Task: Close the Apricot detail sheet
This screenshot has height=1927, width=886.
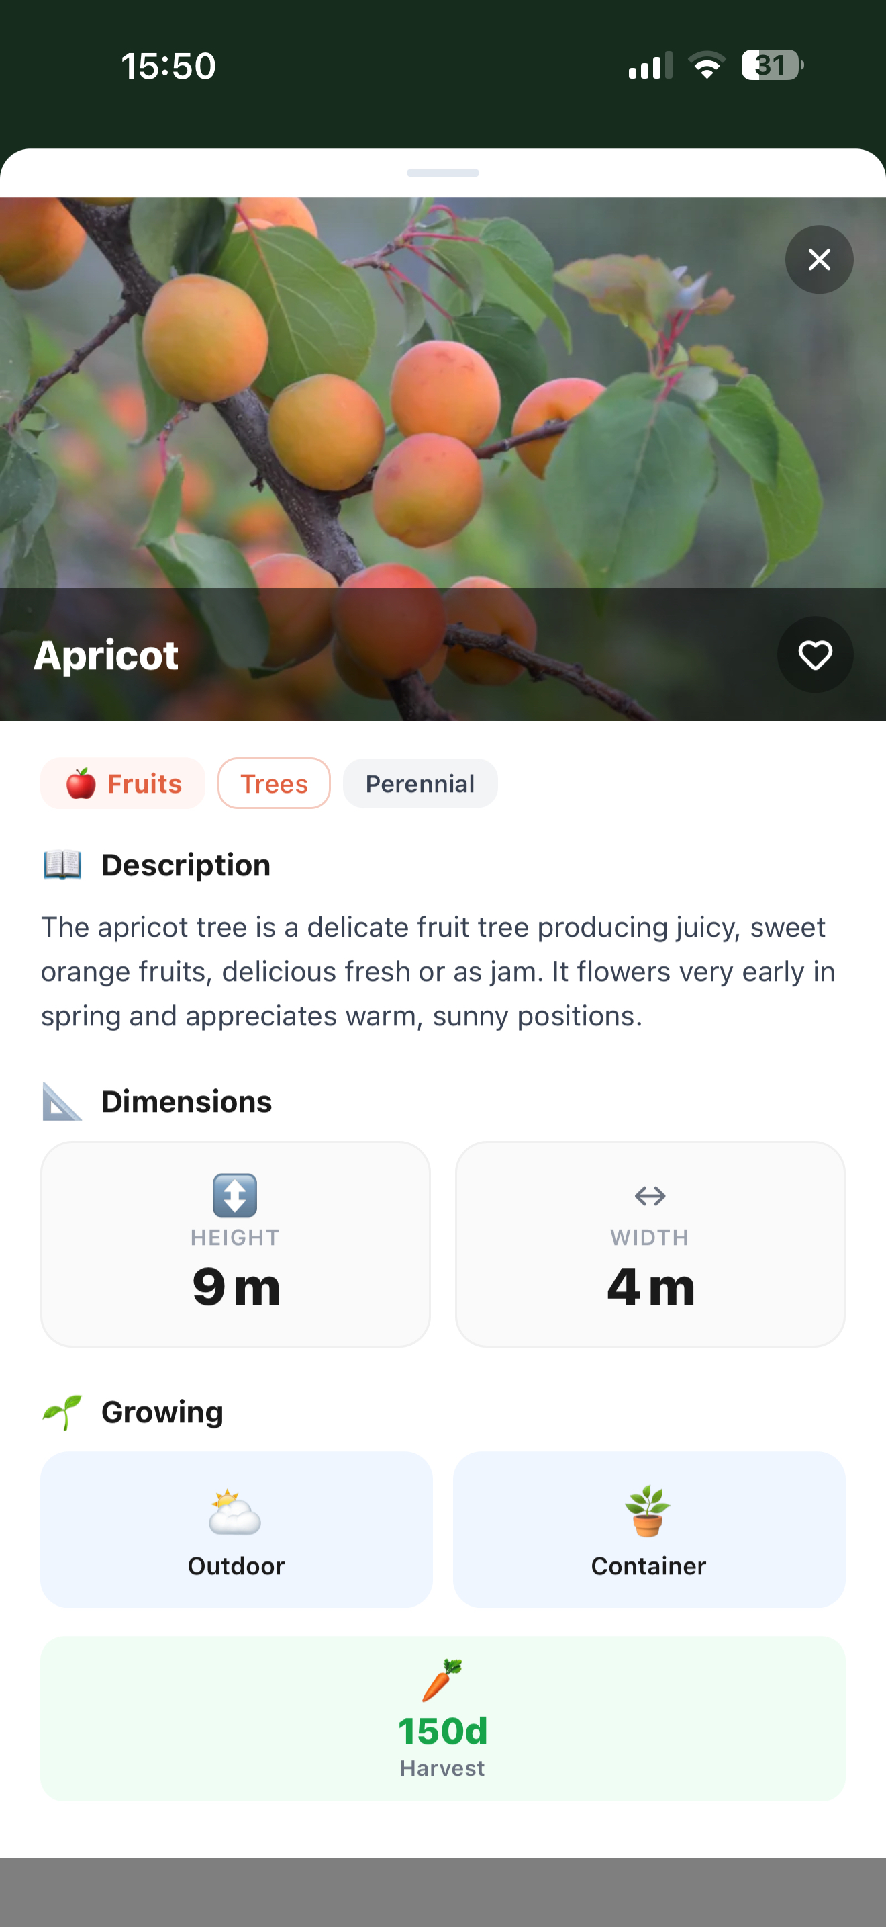Action: (x=819, y=259)
